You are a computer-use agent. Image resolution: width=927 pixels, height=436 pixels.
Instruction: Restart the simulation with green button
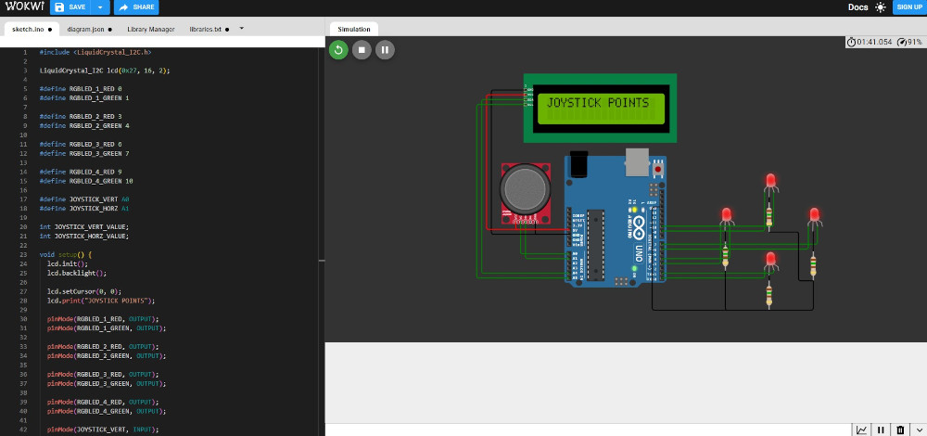point(338,50)
